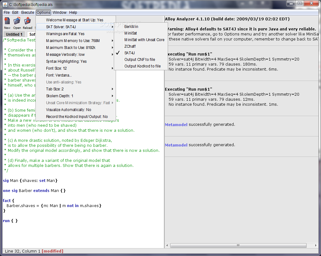Maximize the Alloy Analyzer window
Viewport: 321px width, 256px height.
[x=300, y=3]
